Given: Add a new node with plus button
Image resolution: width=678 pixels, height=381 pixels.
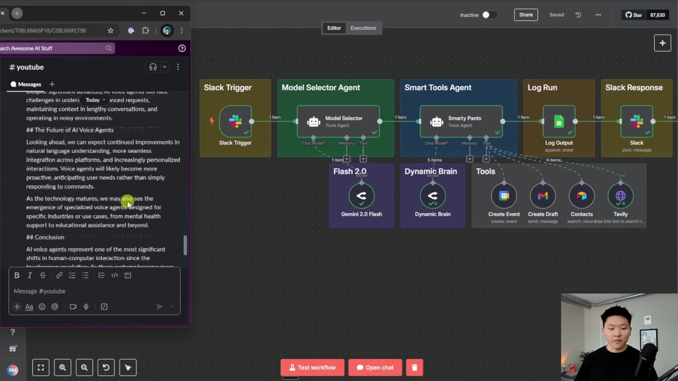Looking at the screenshot, I should point(662,43).
